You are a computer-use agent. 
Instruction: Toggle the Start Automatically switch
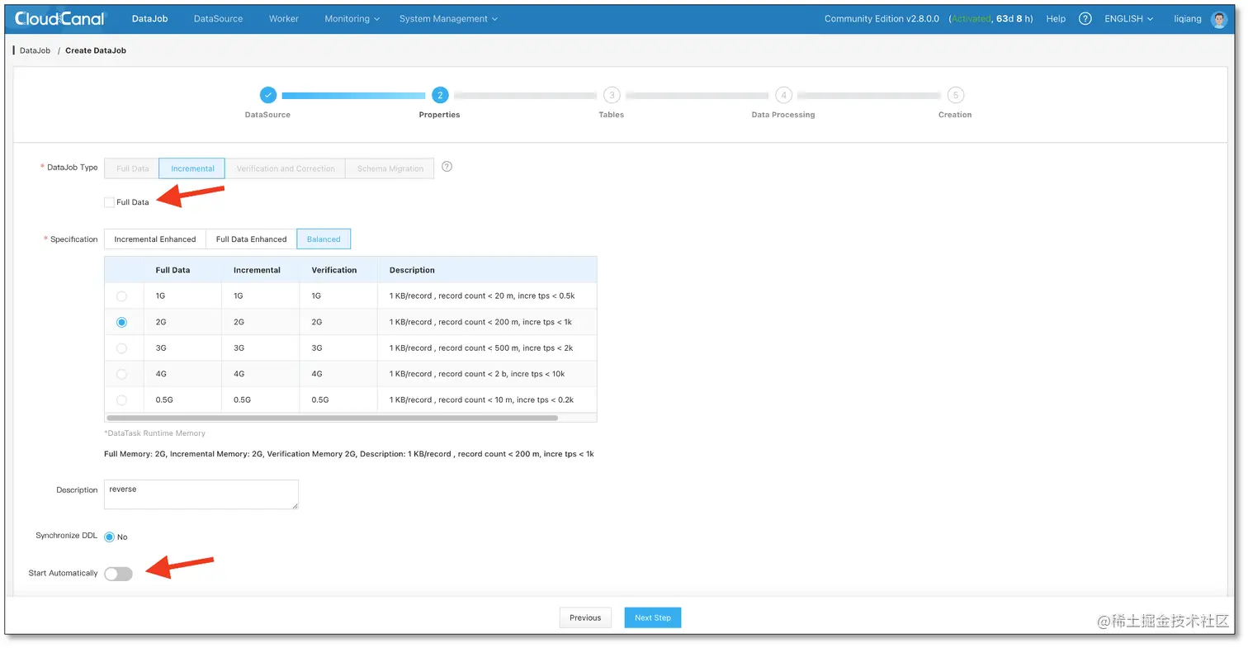click(118, 574)
